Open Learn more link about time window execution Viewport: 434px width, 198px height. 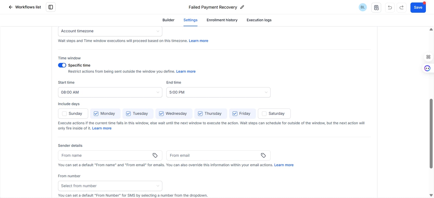pos(102,128)
